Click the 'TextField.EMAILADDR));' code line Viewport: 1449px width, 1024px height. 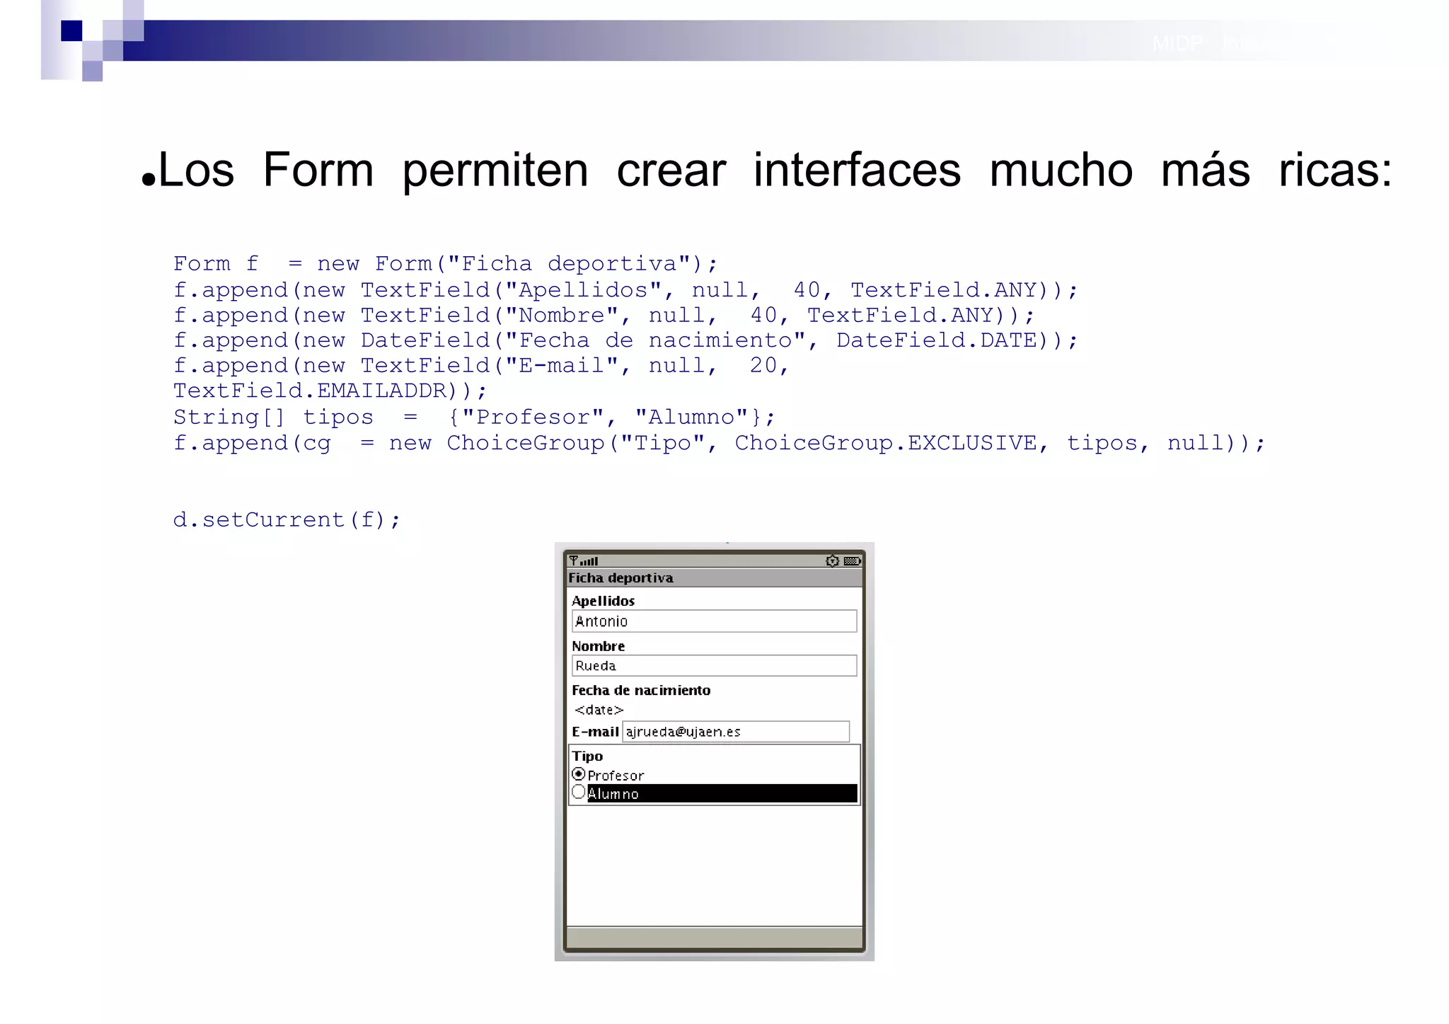pyautogui.click(x=330, y=391)
